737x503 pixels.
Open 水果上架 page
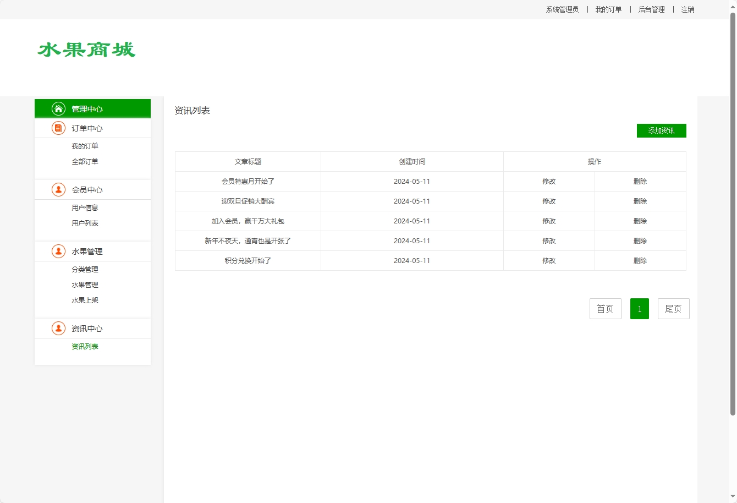click(85, 300)
